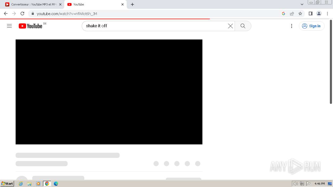Run search with magnifying glass button

point(243,26)
